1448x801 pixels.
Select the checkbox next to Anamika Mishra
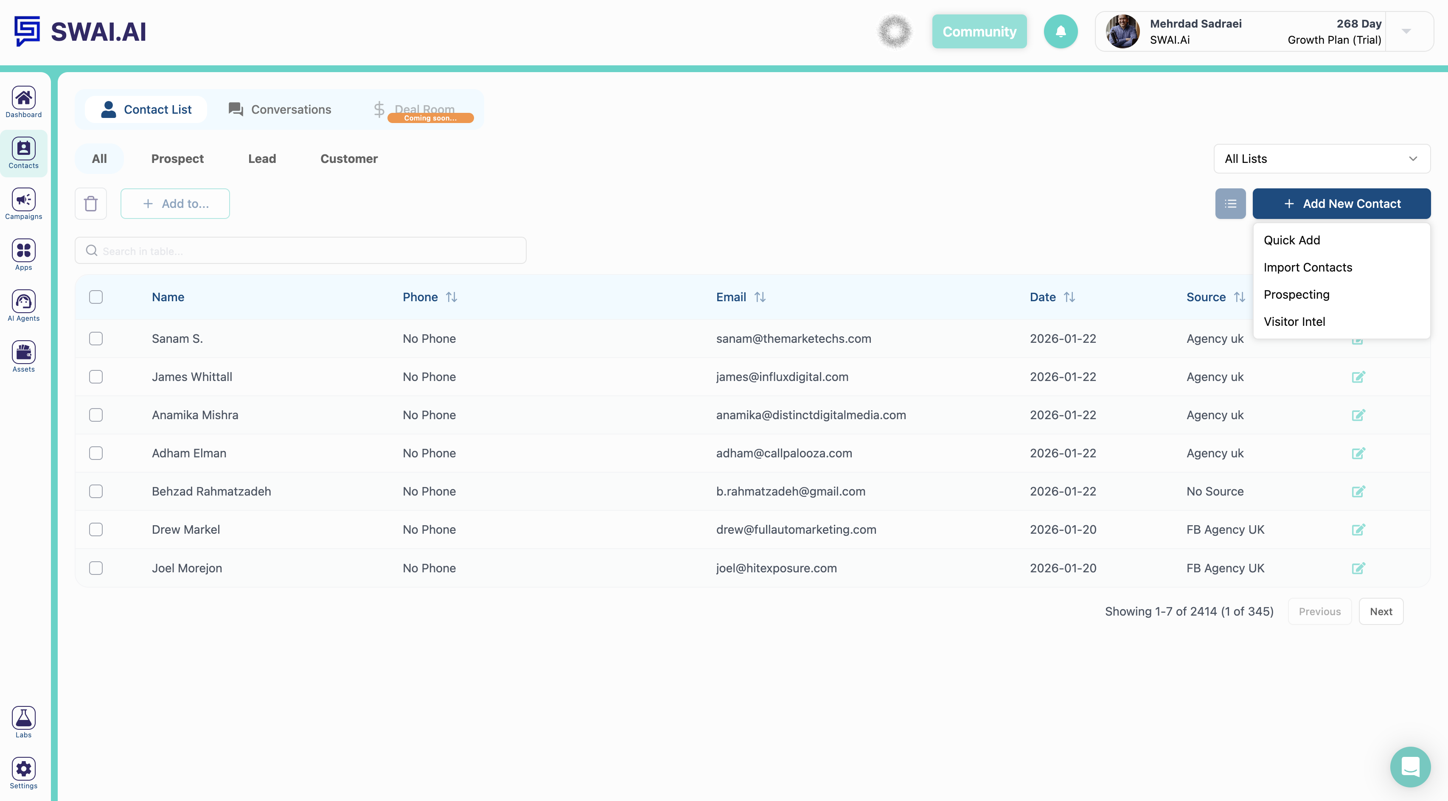[x=95, y=415]
